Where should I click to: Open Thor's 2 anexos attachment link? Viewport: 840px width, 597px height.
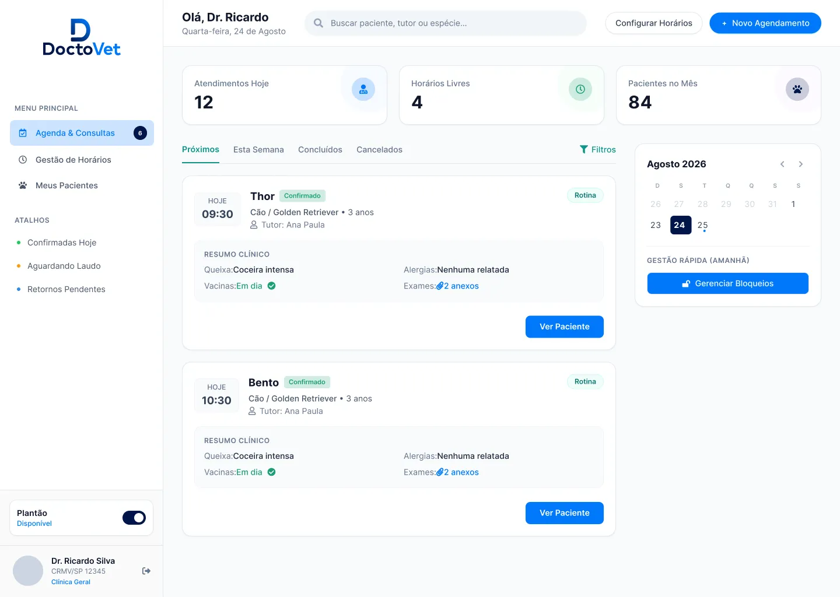[x=458, y=286]
